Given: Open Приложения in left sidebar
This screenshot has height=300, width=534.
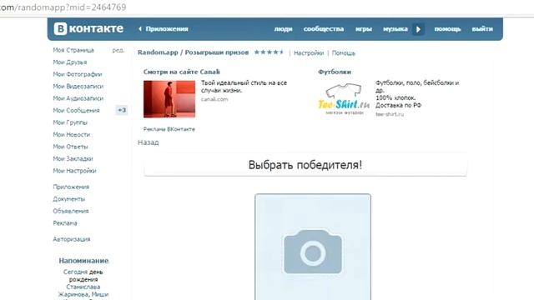Looking at the screenshot, I should point(71,187).
